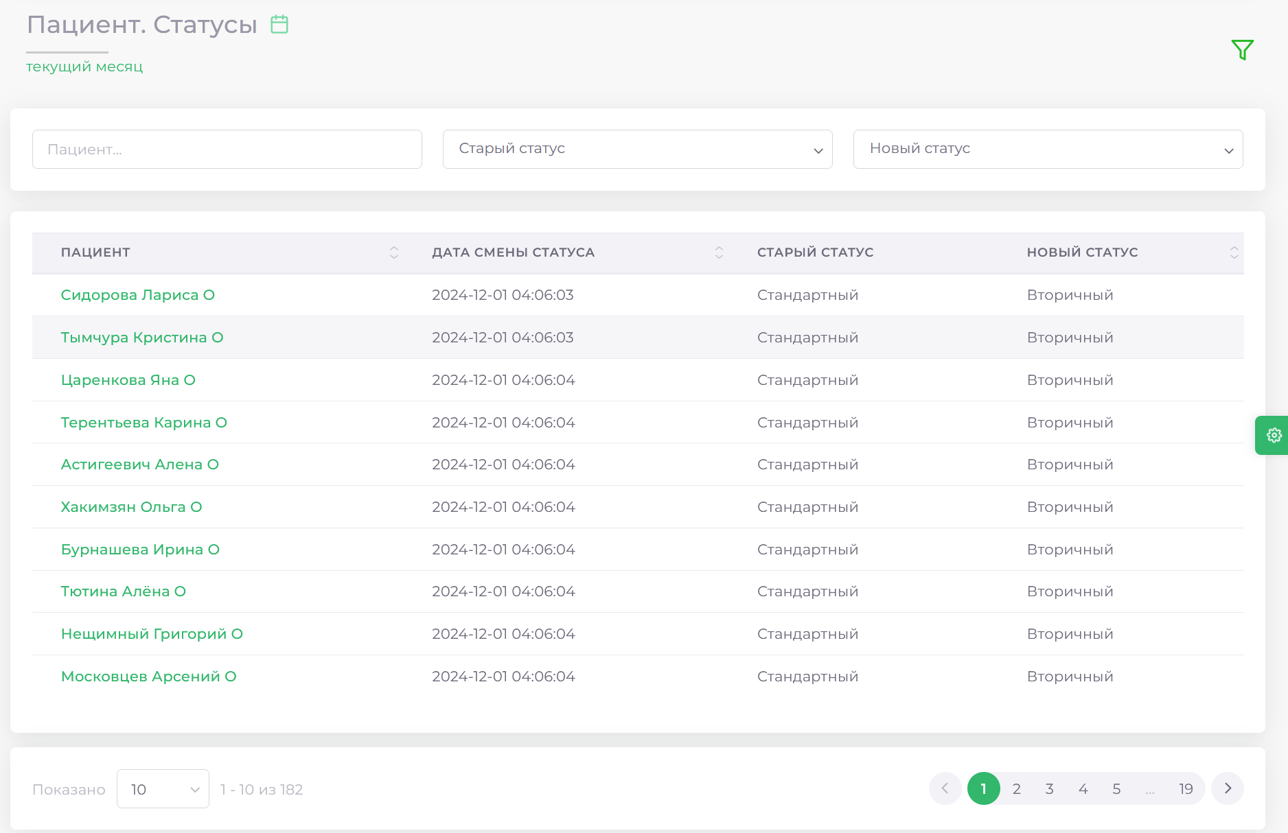Click Стандартный in the Хакимзян Ольга row
Image resolution: width=1288 pixels, height=833 pixels.
point(807,507)
